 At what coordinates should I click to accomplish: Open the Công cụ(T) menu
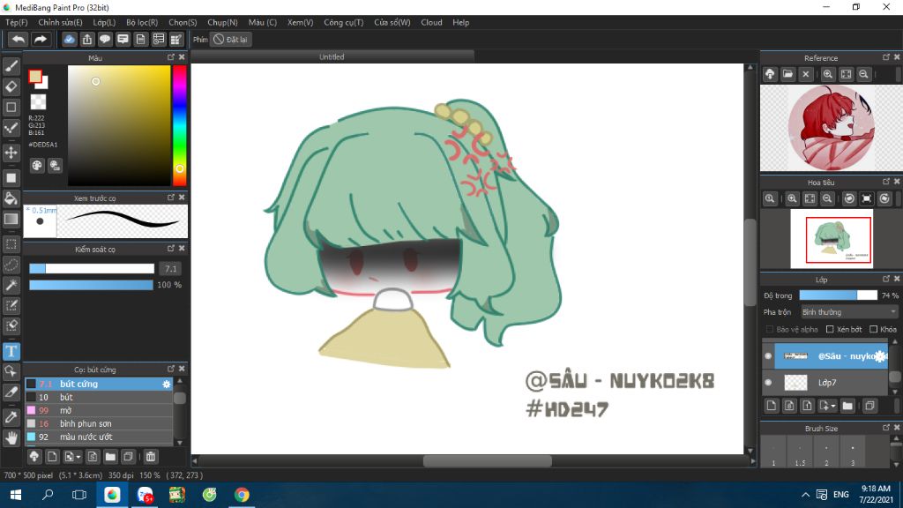click(343, 22)
